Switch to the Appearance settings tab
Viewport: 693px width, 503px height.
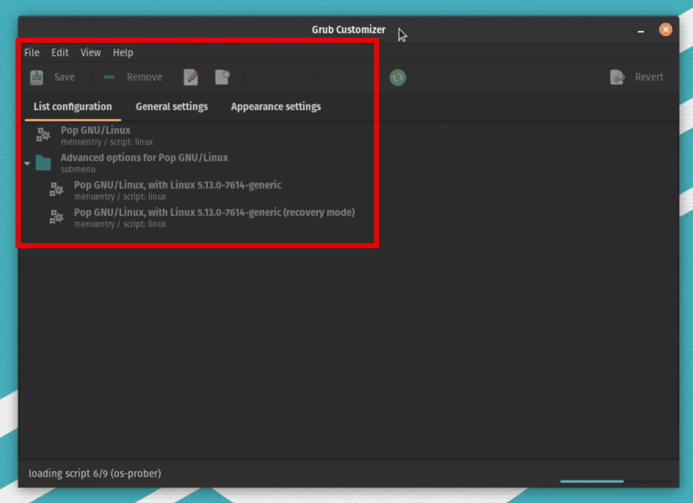tap(276, 106)
